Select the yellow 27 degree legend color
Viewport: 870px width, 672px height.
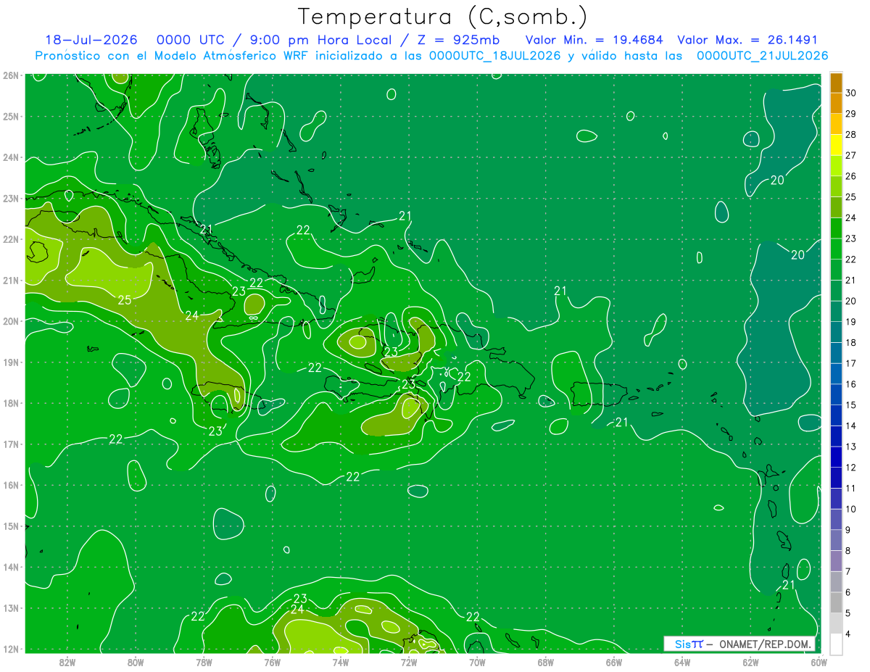click(x=836, y=145)
